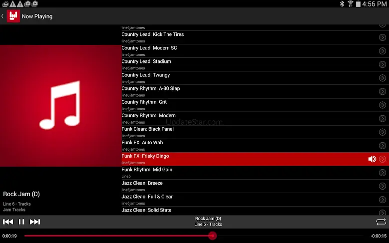This screenshot has height=243, width=389.
Task: Go back using the header back arrow
Action: [2, 16]
